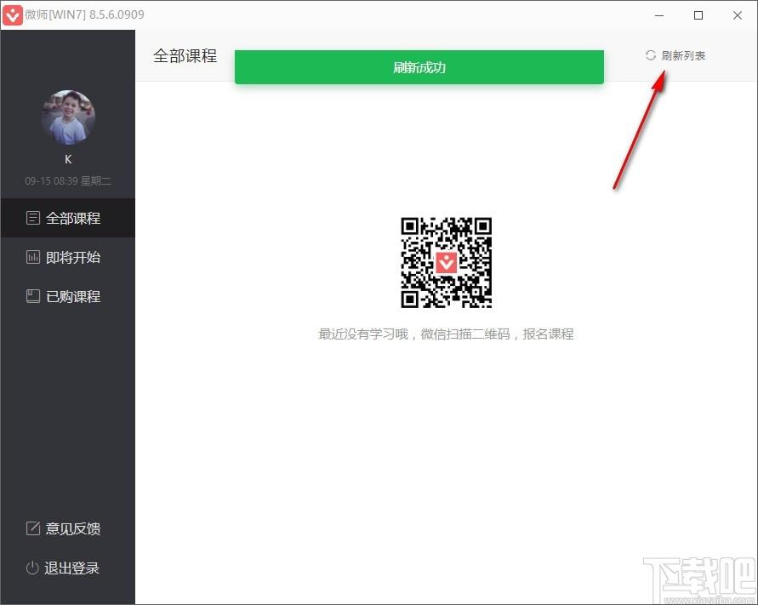Select 退出登录 to log out
Image resolution: width=758 pixels, height=605 pixels.
click(x=68, y=568)
